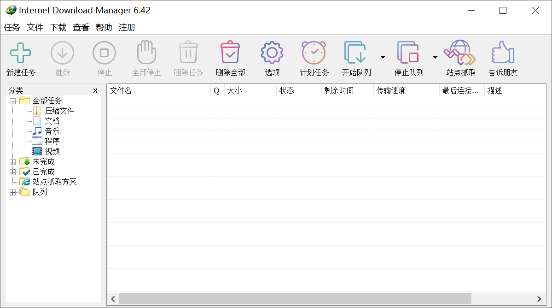This screenshot has height=308, width=552.
Task: Select the 音乐 category
Action: pos(52,131)
